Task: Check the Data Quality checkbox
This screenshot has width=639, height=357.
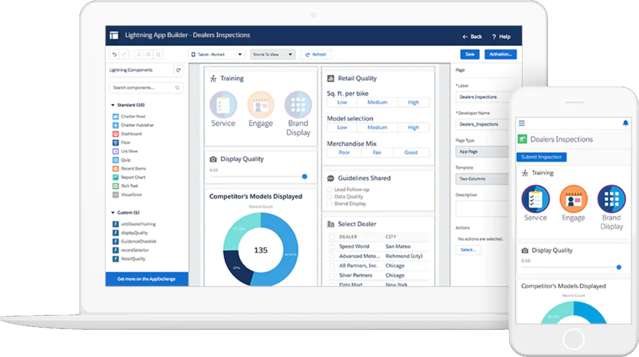Action: pyautogui.click(x=329, y=197)
